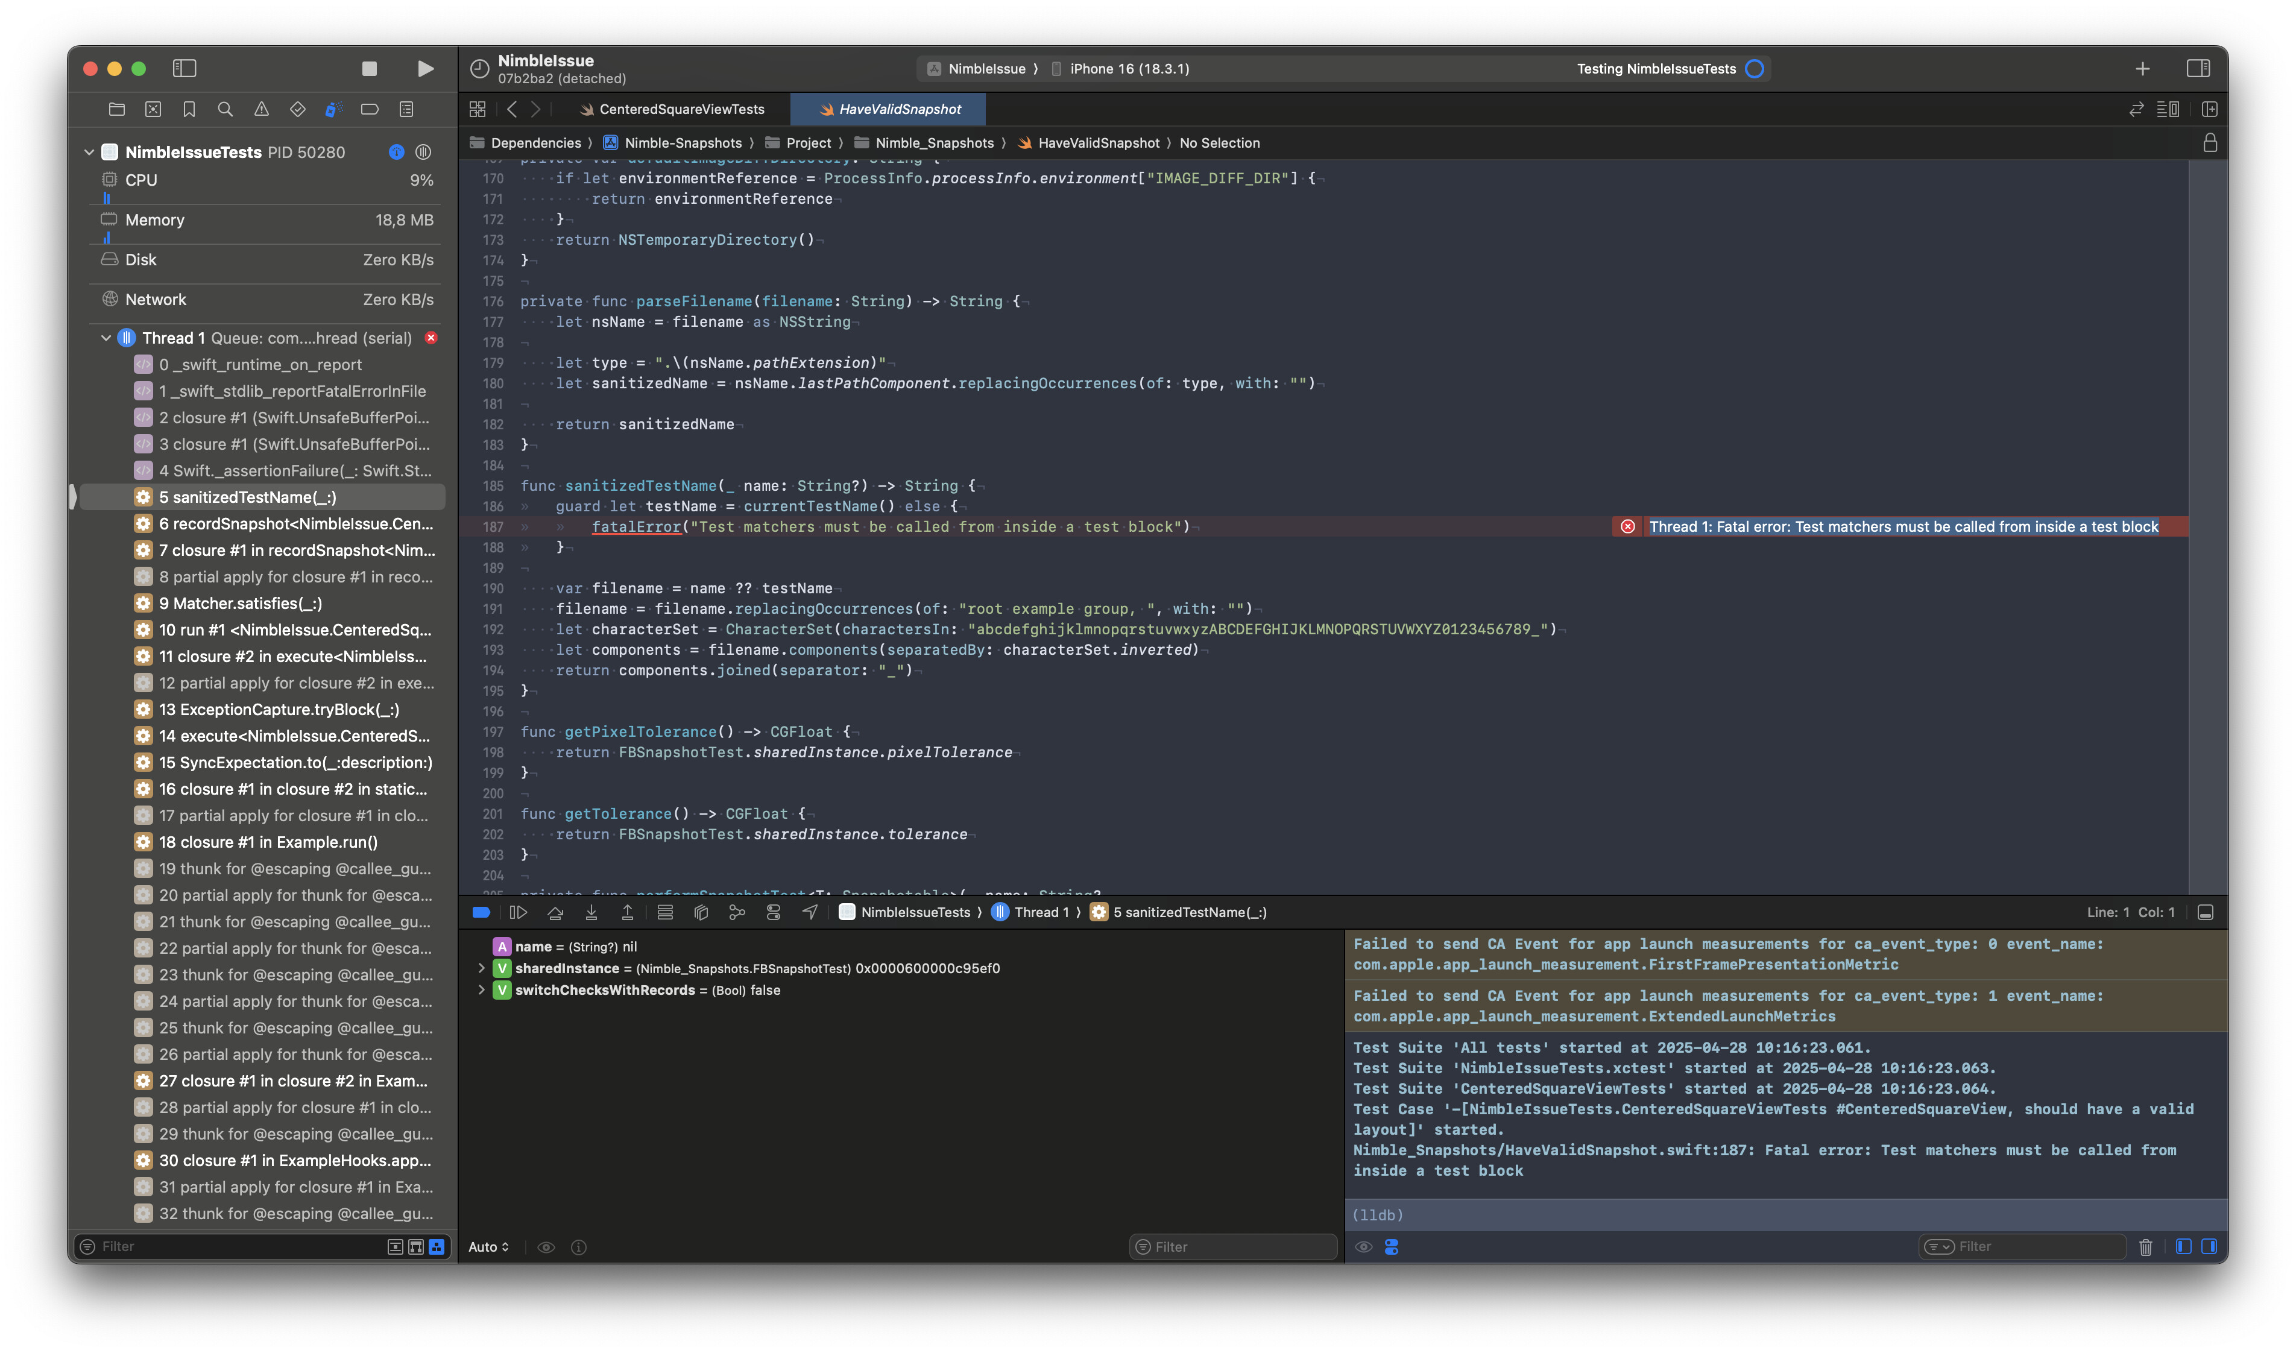Collapse the Thread 1 stack frames

coord(107,338)
